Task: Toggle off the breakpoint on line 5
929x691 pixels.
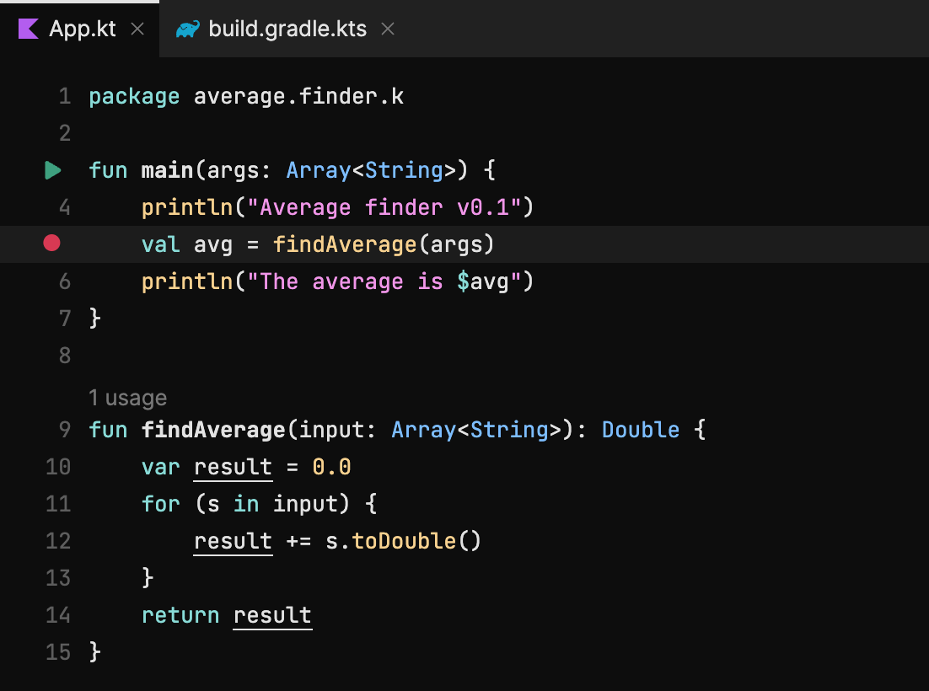Action: click(x=51, y=244)
